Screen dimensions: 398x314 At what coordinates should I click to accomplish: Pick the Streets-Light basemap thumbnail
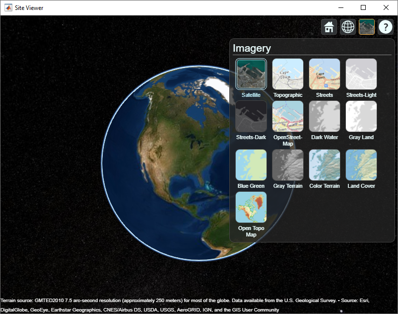[361, 74]
